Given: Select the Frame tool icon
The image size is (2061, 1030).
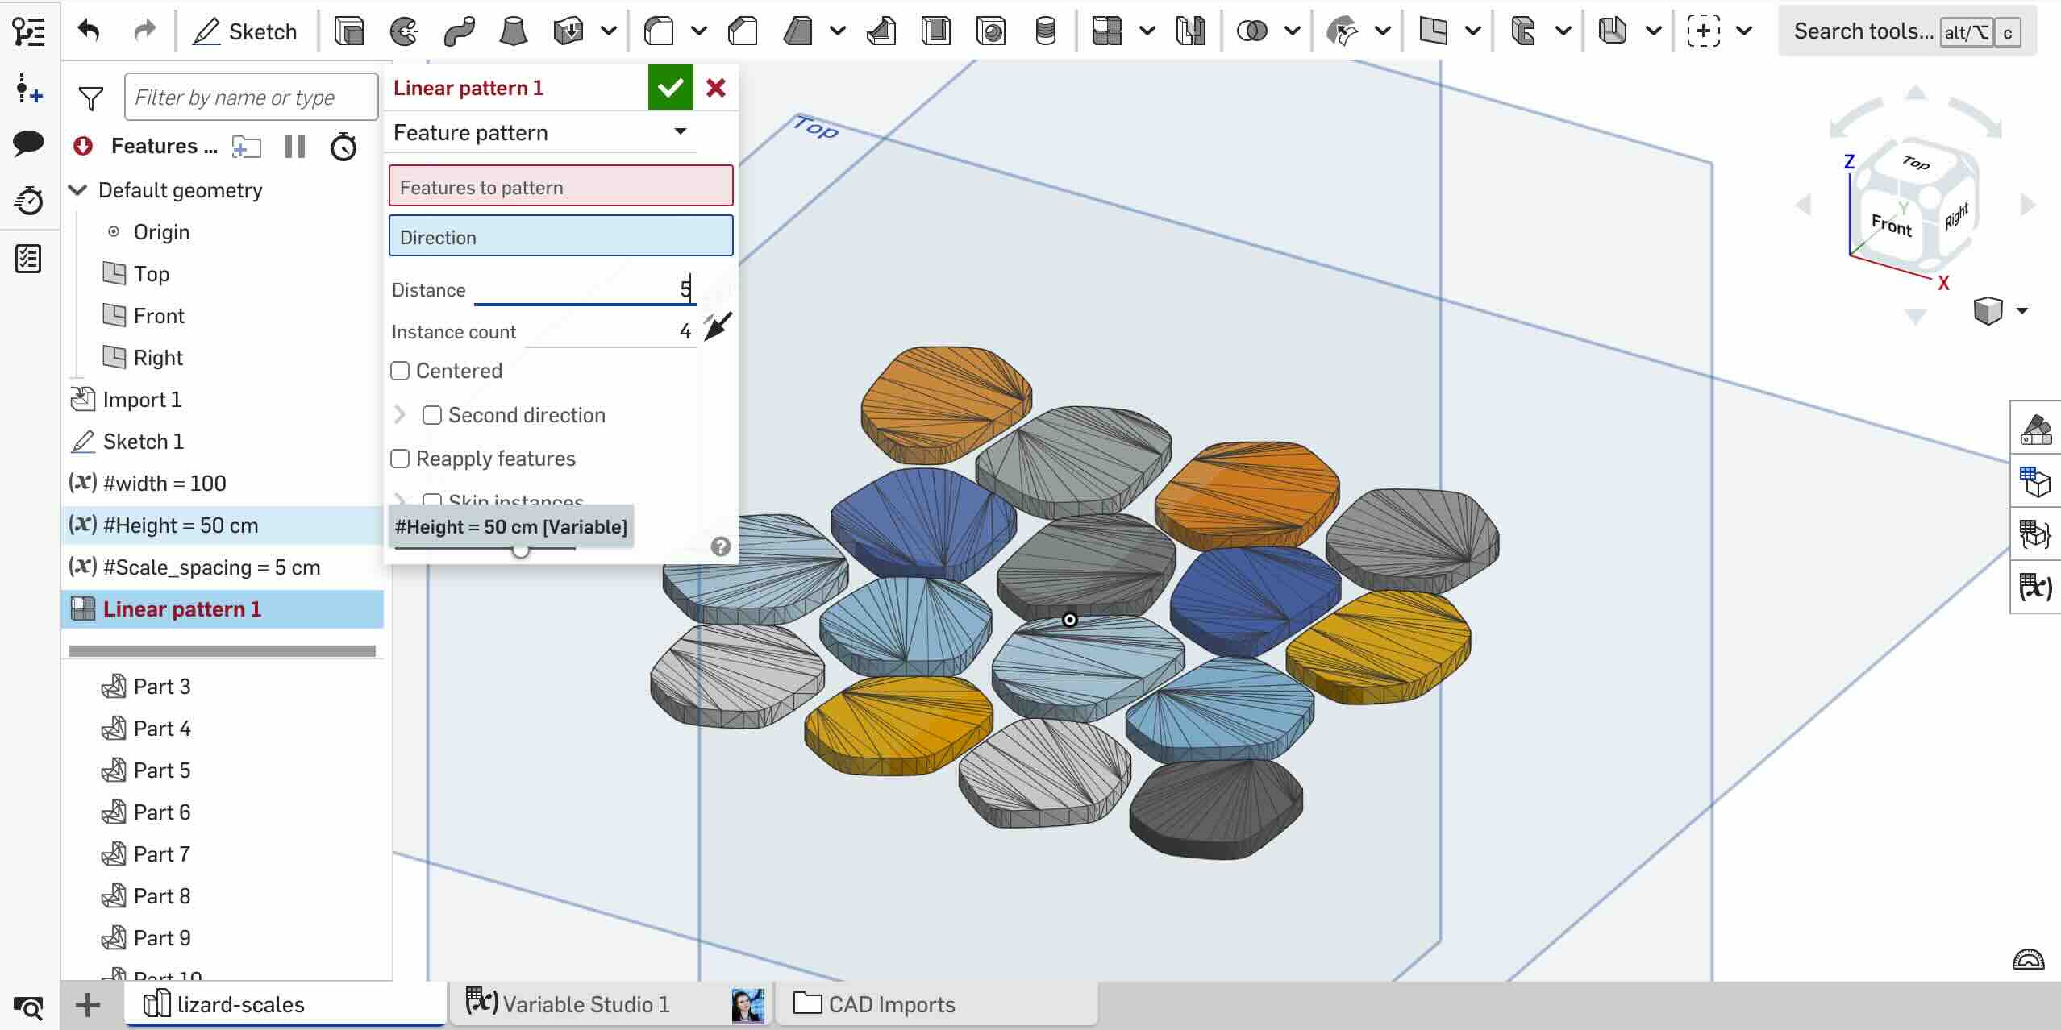Looking at the screenshot, I should (1523, 31).
